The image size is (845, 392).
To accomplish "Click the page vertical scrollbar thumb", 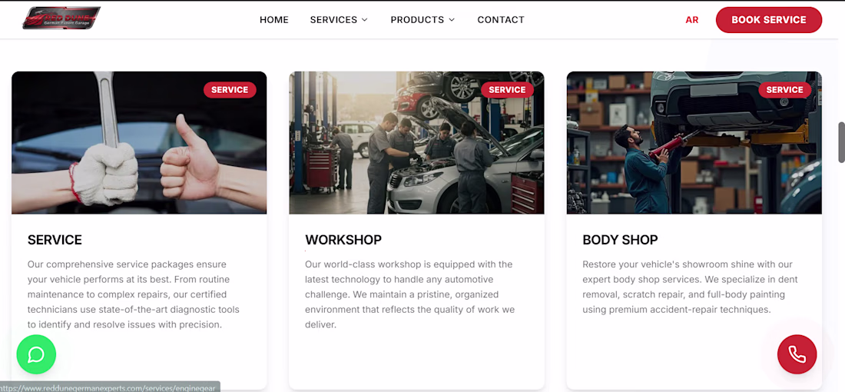I will tap(841, 141).
